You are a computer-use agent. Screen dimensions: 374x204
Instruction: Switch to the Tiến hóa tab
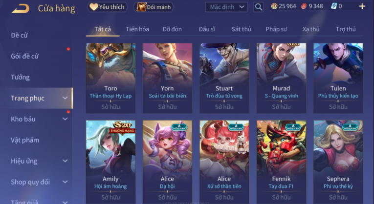[137, 29]
